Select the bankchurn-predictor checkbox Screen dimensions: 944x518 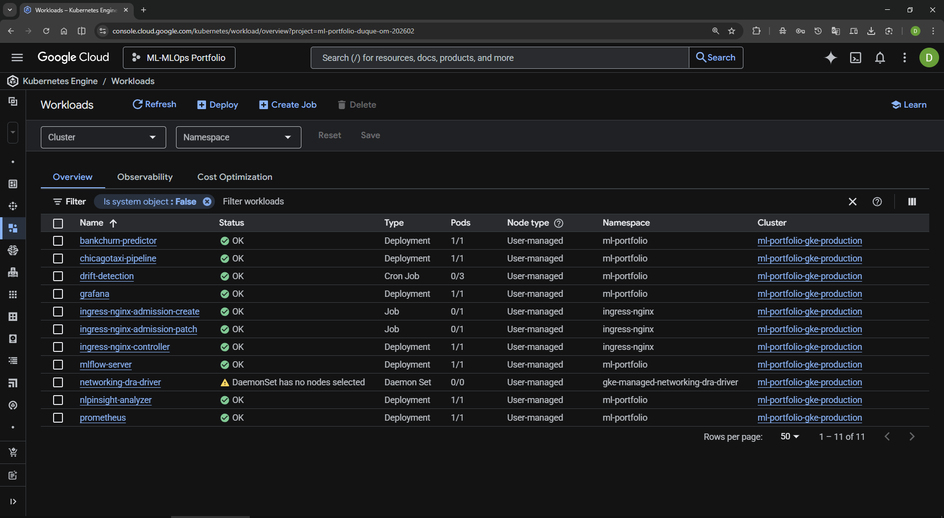58,241
